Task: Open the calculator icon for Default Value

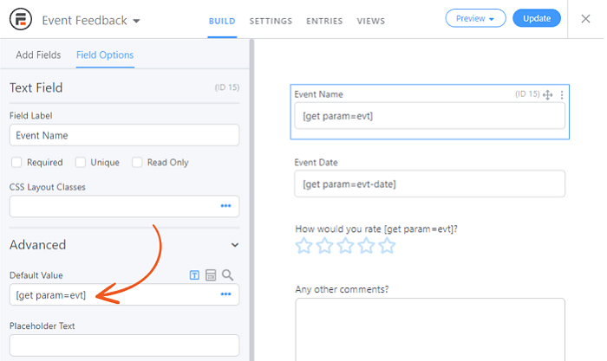Action: (211, 275)
